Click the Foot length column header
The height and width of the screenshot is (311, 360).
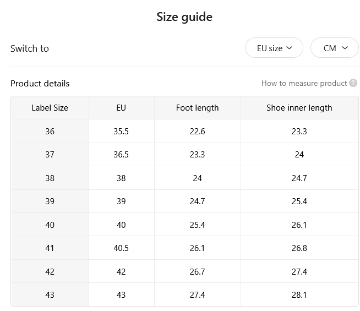click(x=198, y=108)
